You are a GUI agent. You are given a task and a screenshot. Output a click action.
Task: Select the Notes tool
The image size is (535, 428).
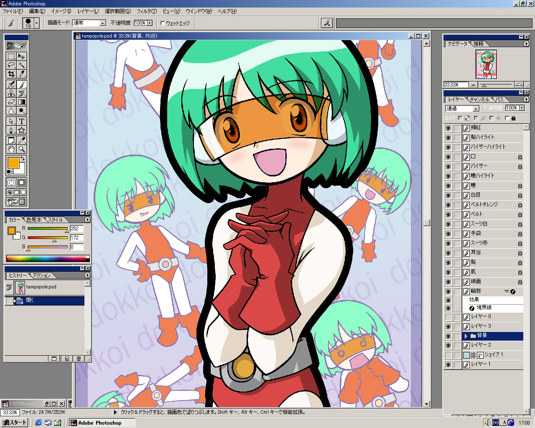click(11, 140)
